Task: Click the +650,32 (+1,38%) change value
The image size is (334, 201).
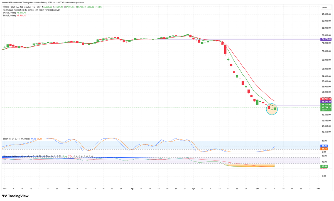Action: (x=95, y=7)
